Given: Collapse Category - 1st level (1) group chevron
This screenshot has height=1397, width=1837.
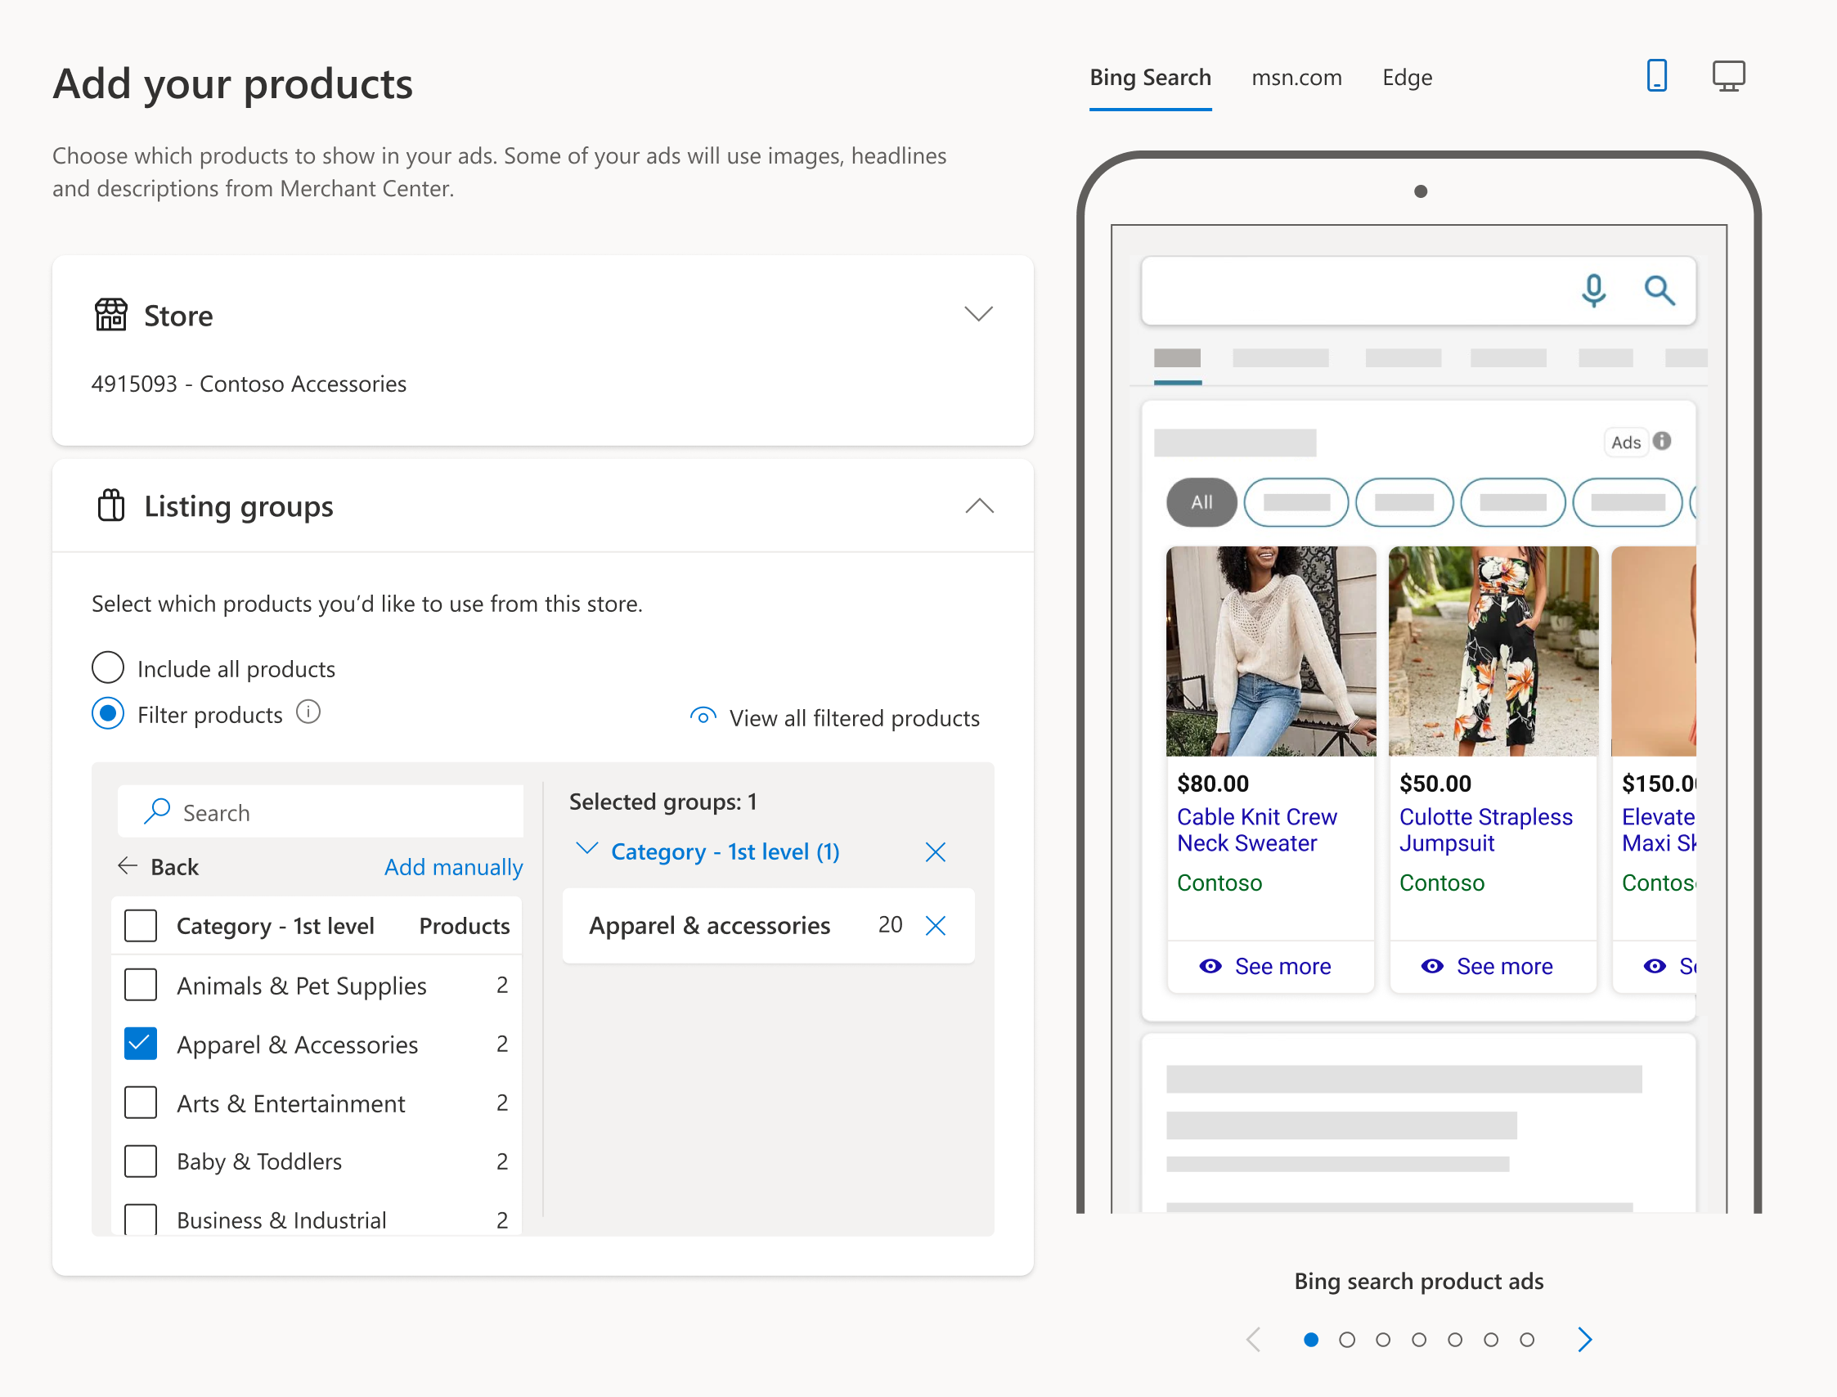Looking at the screenshot, I should 587,848.
